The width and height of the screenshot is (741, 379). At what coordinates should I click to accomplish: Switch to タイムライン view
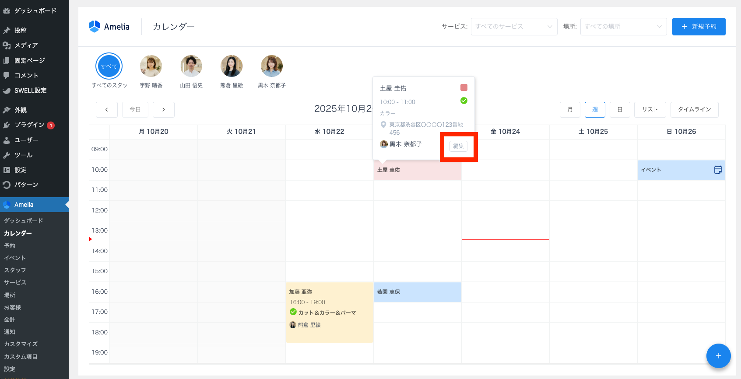click(694, 110)
